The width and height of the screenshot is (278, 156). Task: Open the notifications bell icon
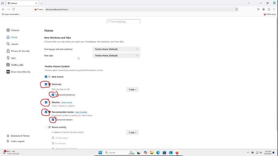[x=274, y=152]
